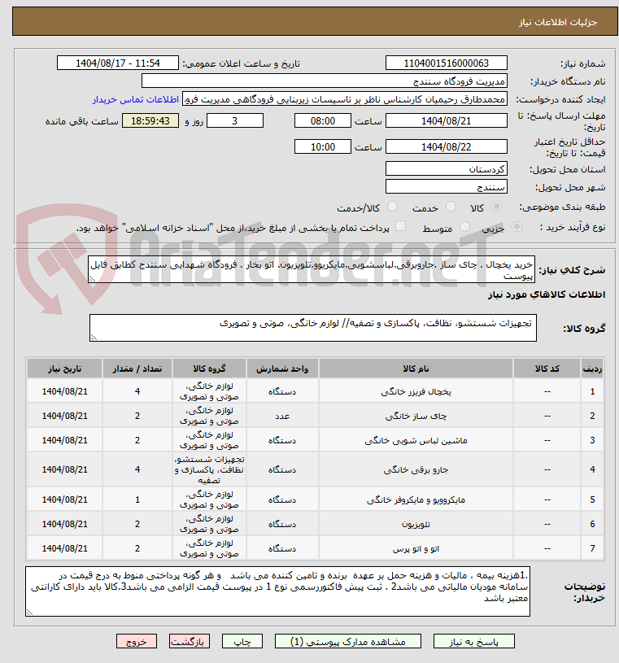Screen dimensions: 619x663
Task: Click the سنندج city field
Action: click(x=446, y=186)
